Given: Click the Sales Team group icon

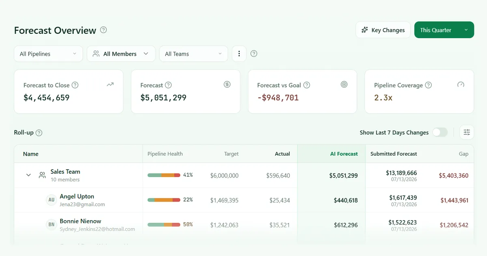Looking at the screenshot, I should (x=42, y=175).
